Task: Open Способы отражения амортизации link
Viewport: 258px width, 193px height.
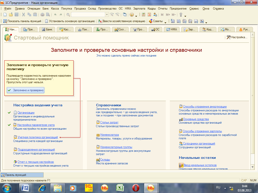Action: point(205,107)
